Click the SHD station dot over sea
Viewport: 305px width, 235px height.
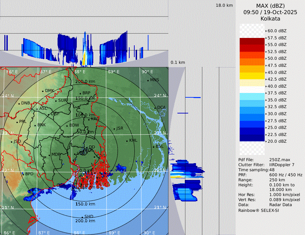[x=82, y=217]
